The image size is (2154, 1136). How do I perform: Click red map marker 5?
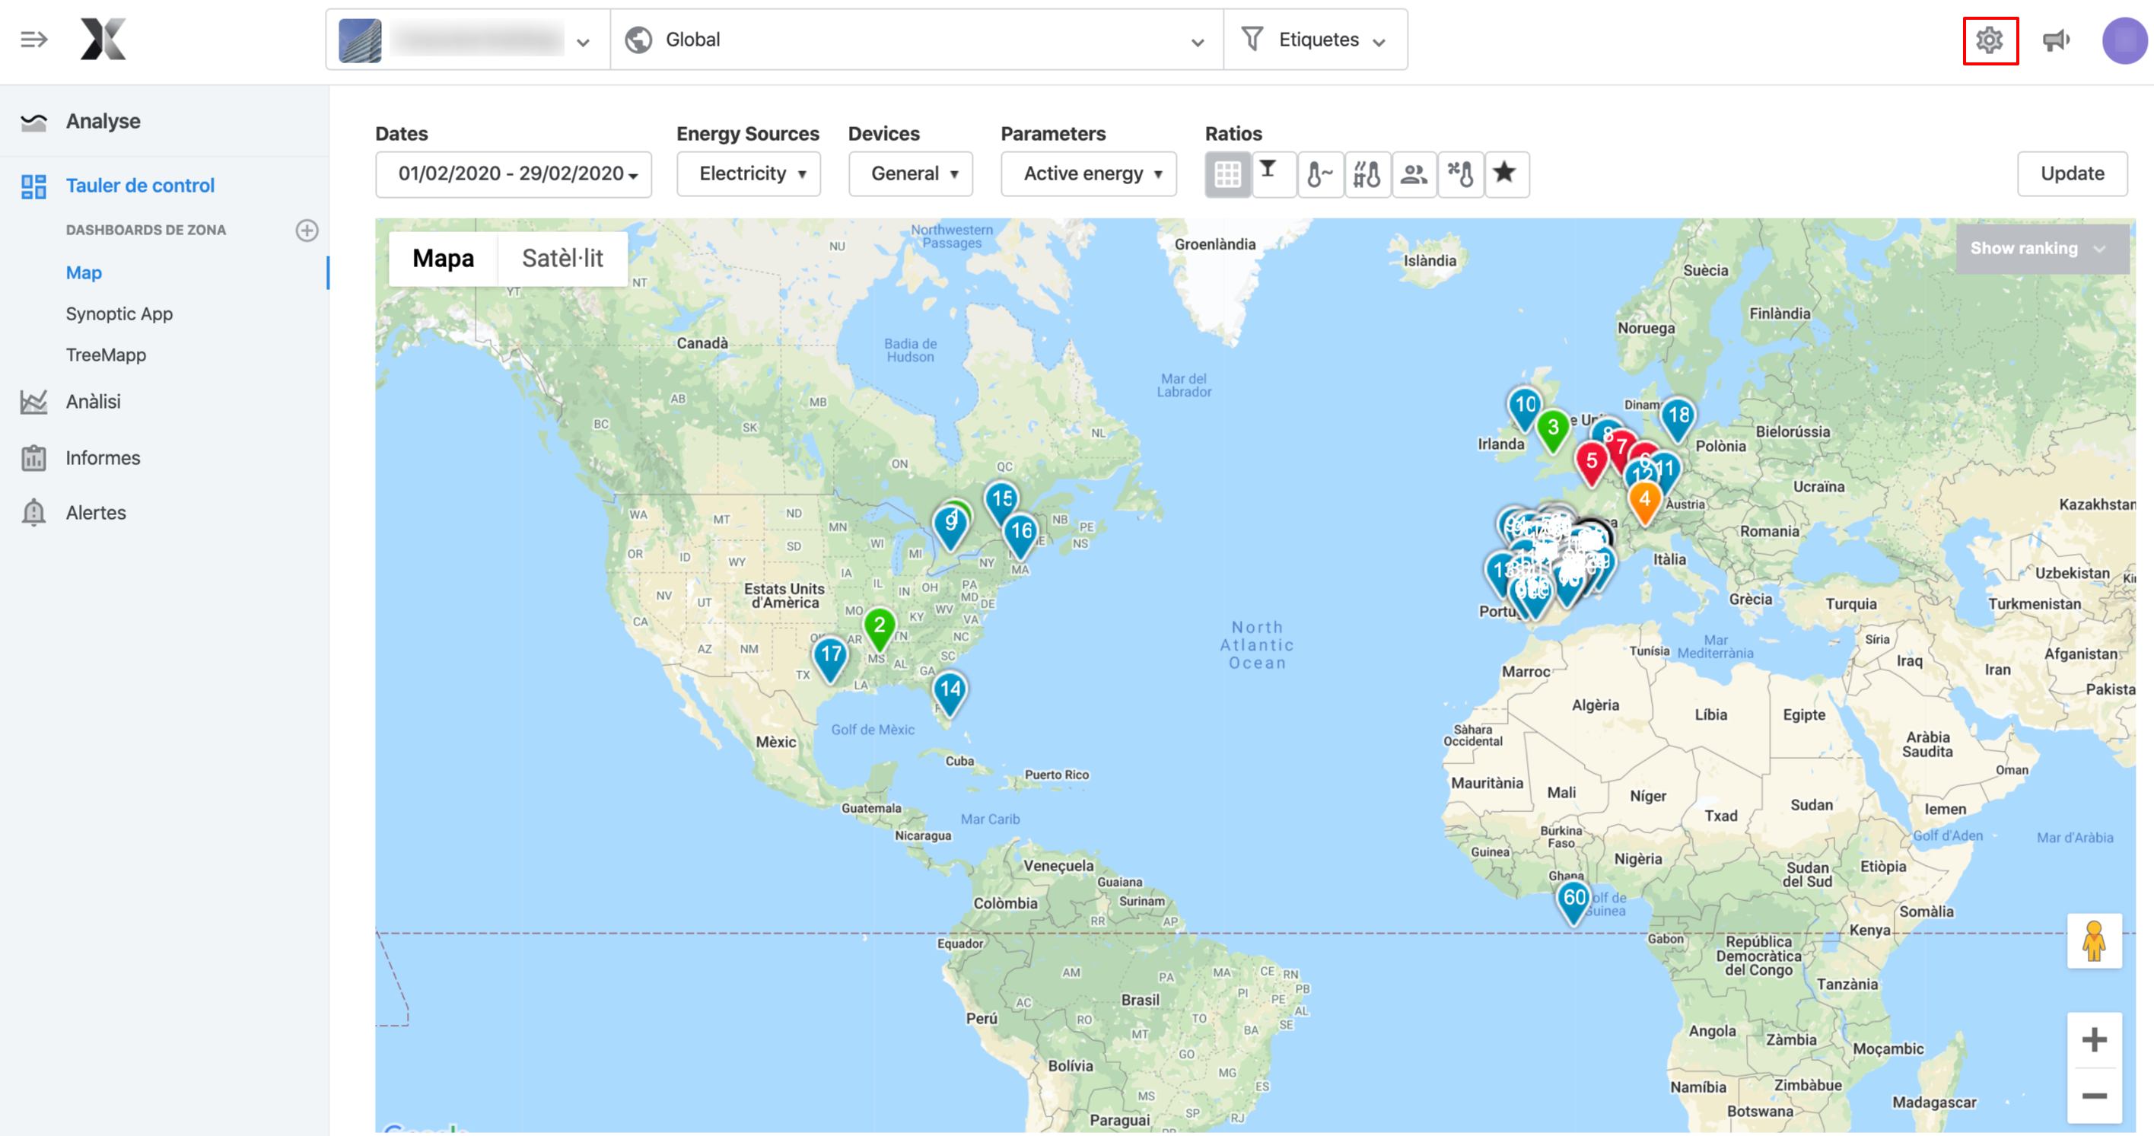(1591, 464)
